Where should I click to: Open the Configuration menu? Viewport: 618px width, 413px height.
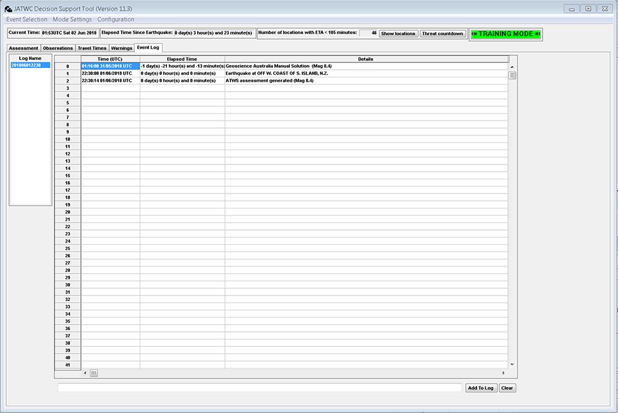click(x=116, y=19)
